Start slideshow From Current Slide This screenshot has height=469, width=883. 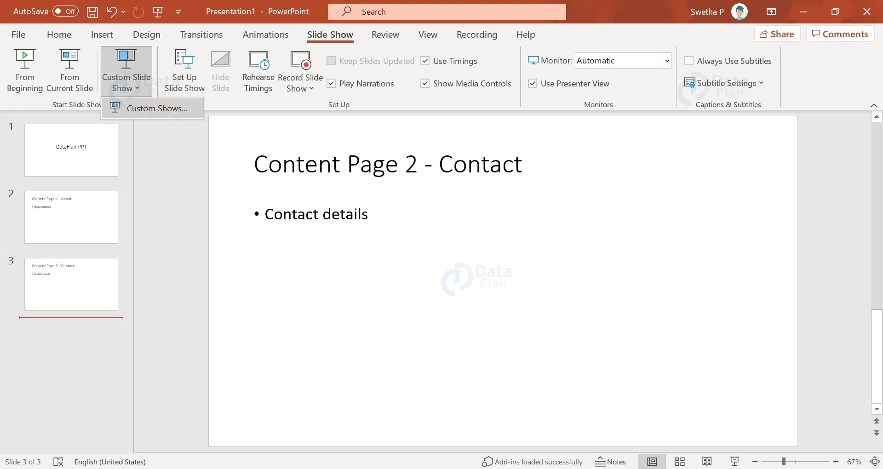(69, 70)
